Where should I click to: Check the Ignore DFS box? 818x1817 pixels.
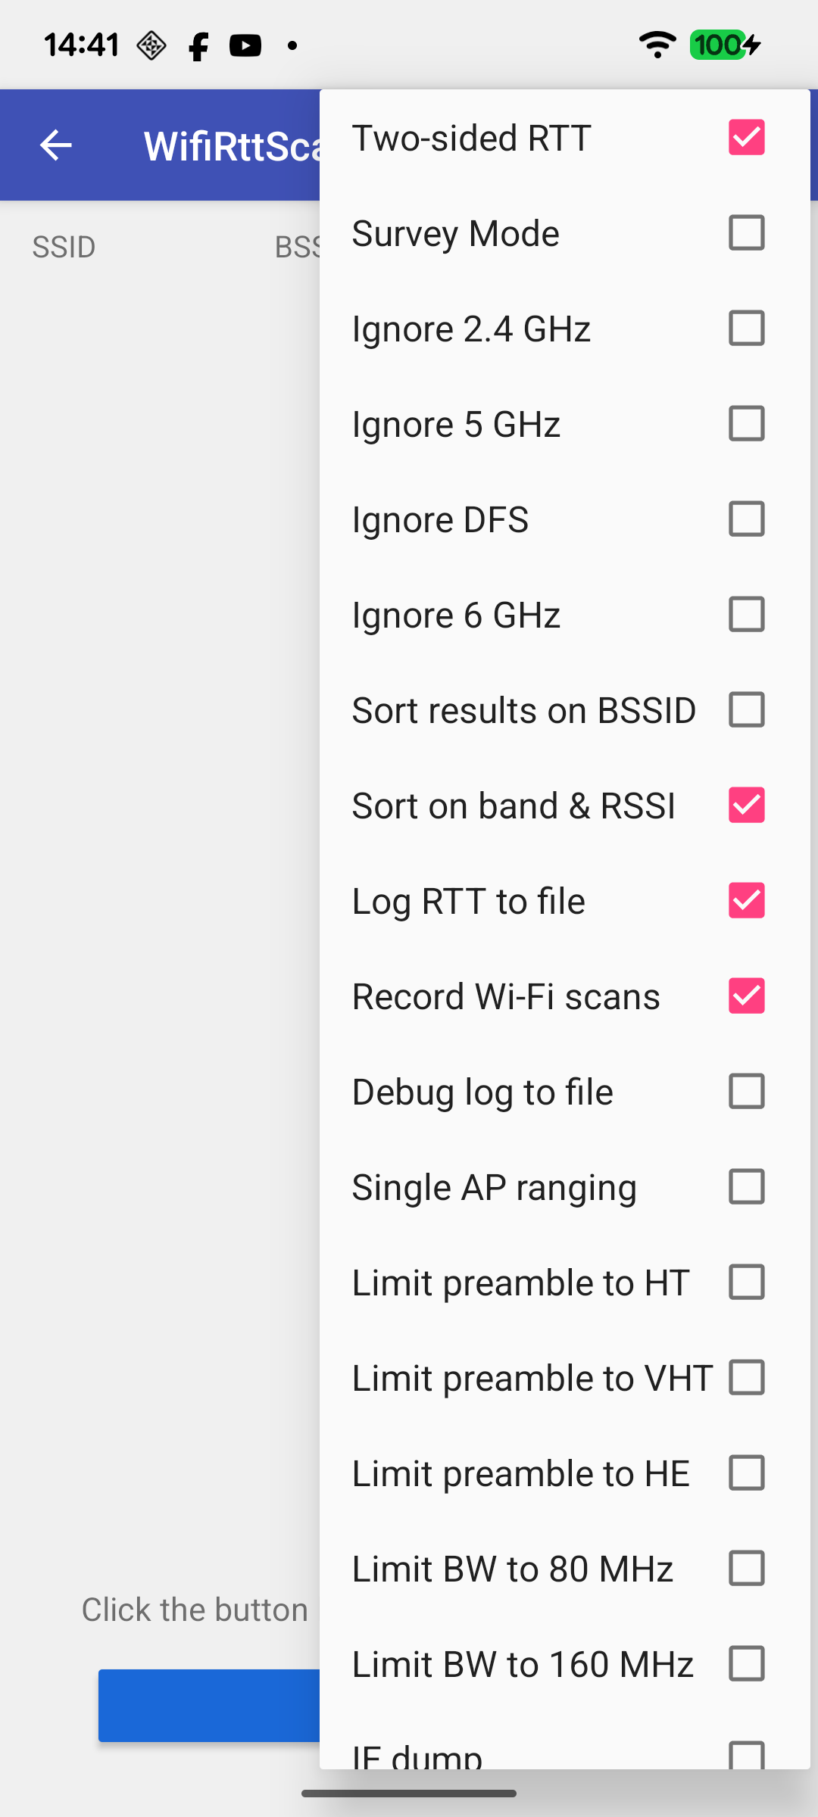(x=746, y=519)
